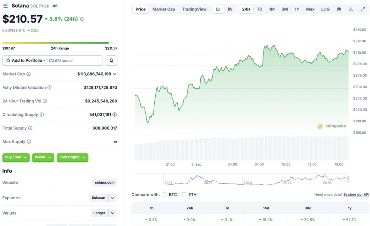Switch to the candlestick chart icon
The width and height of the screenshot is (370, 226).
click(x=231, y=9)
